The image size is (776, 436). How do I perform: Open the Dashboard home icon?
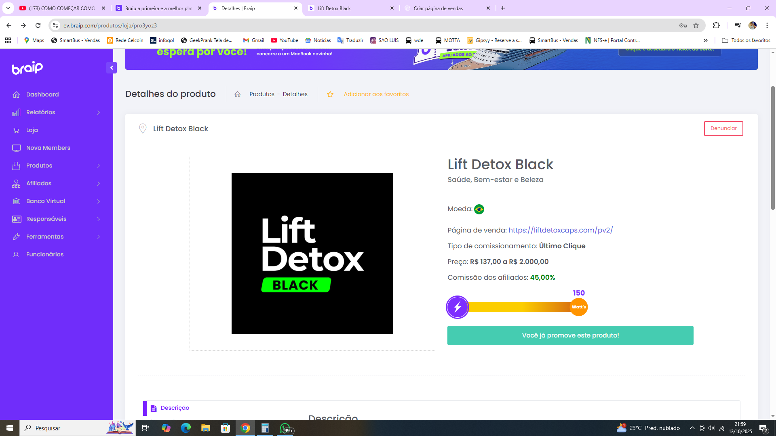click(16, 94)
